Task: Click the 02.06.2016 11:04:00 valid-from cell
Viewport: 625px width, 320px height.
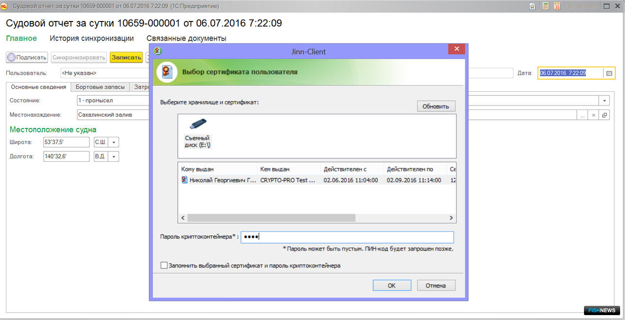Action: point(351,180)
